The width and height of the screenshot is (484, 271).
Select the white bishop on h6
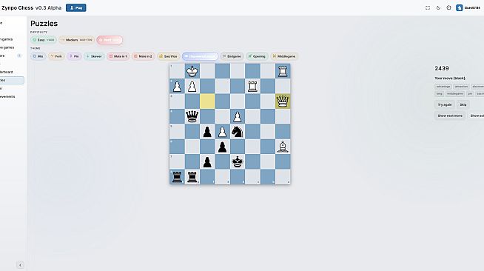pyautogui.click(x=283, y=147)
